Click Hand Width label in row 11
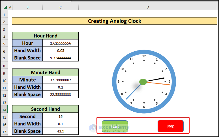 pos(27,87)
